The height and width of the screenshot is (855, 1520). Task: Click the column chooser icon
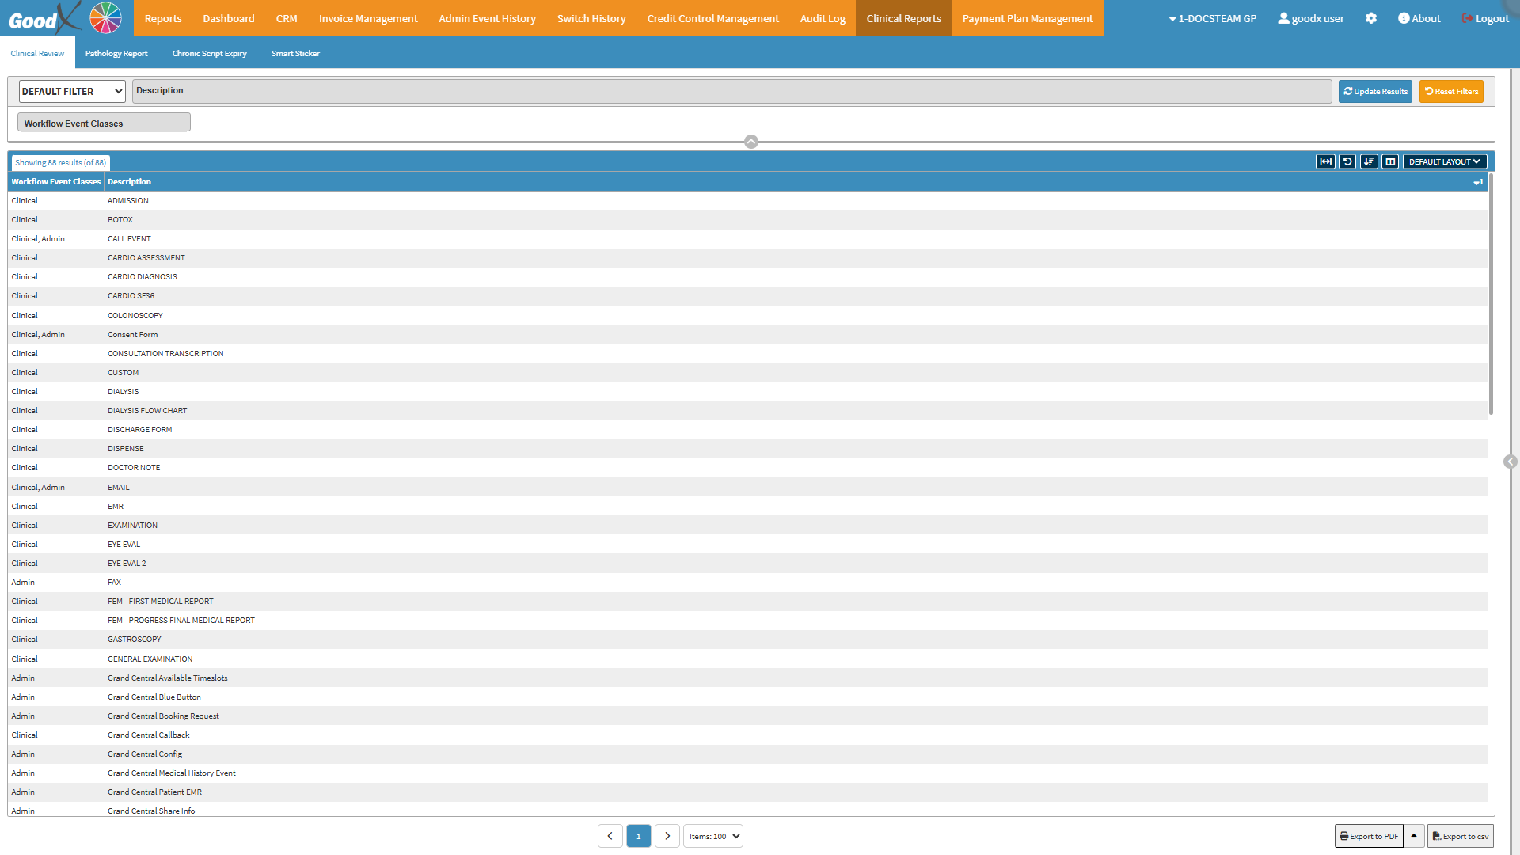(1390, 161)
